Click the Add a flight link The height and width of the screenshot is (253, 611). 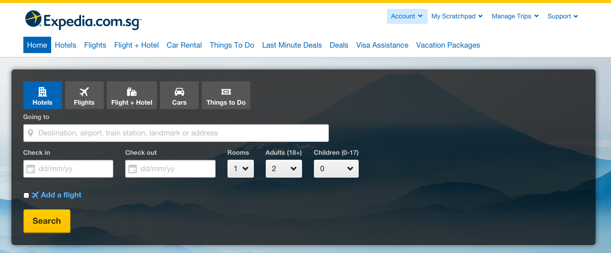[x=61, y=195]
